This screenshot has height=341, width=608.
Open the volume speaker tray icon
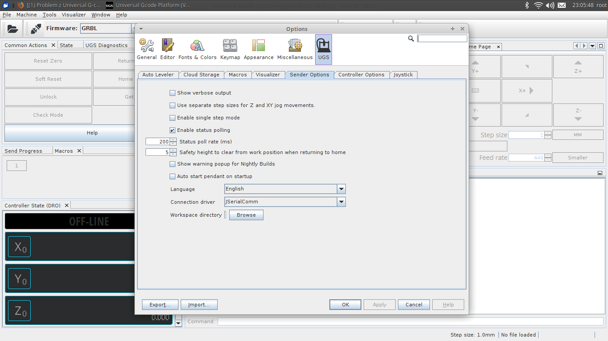(x=550, y=5)
